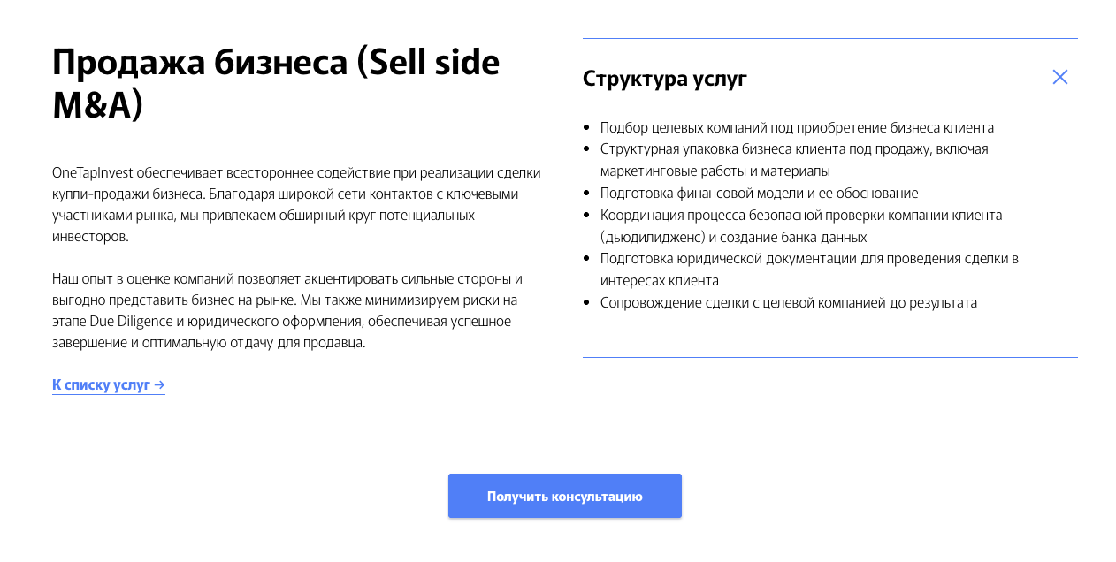Click the Структура услуг accordion header
The width and height of the screenshot is (1116, 562).
pos(665,78)
